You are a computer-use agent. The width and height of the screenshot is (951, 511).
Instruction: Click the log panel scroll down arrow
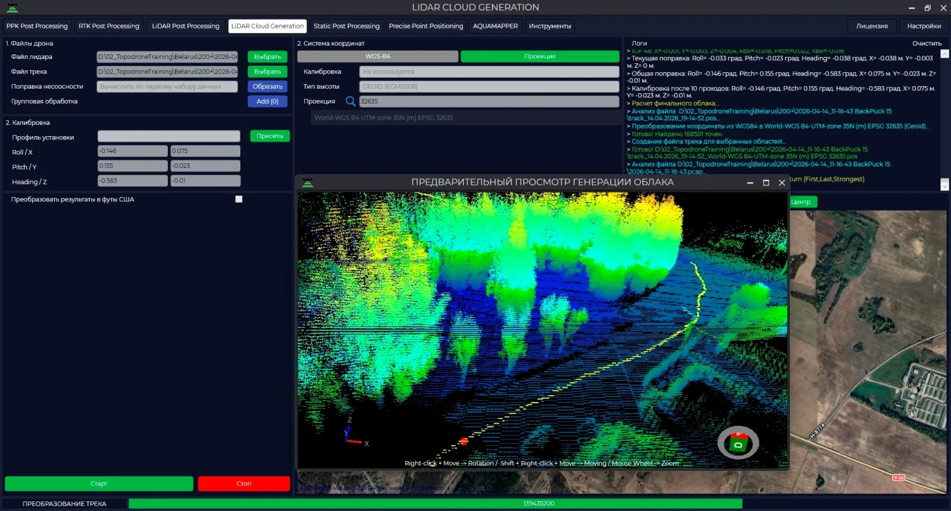click(x=944, y=185)
